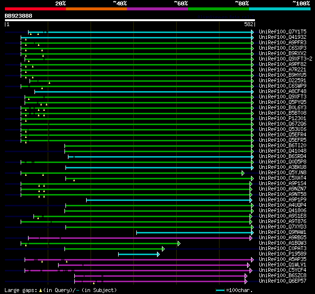Open entry UniRef100_C5YCF4
The height and width of the screenshot is (294, 315).
coord(283,270)
